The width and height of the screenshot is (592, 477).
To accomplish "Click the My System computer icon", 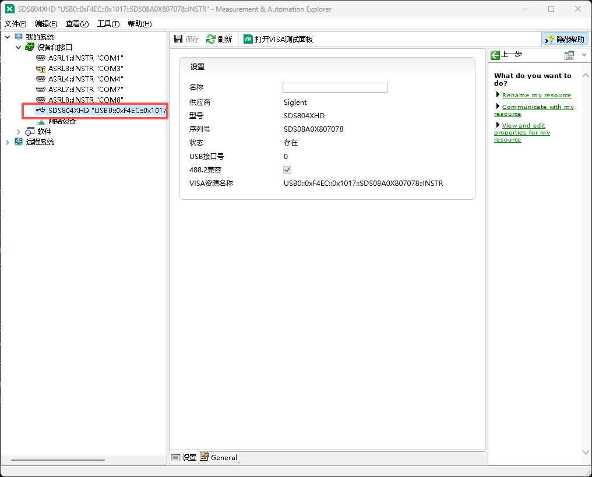I will pyautogui.click(x=19, y=37).
